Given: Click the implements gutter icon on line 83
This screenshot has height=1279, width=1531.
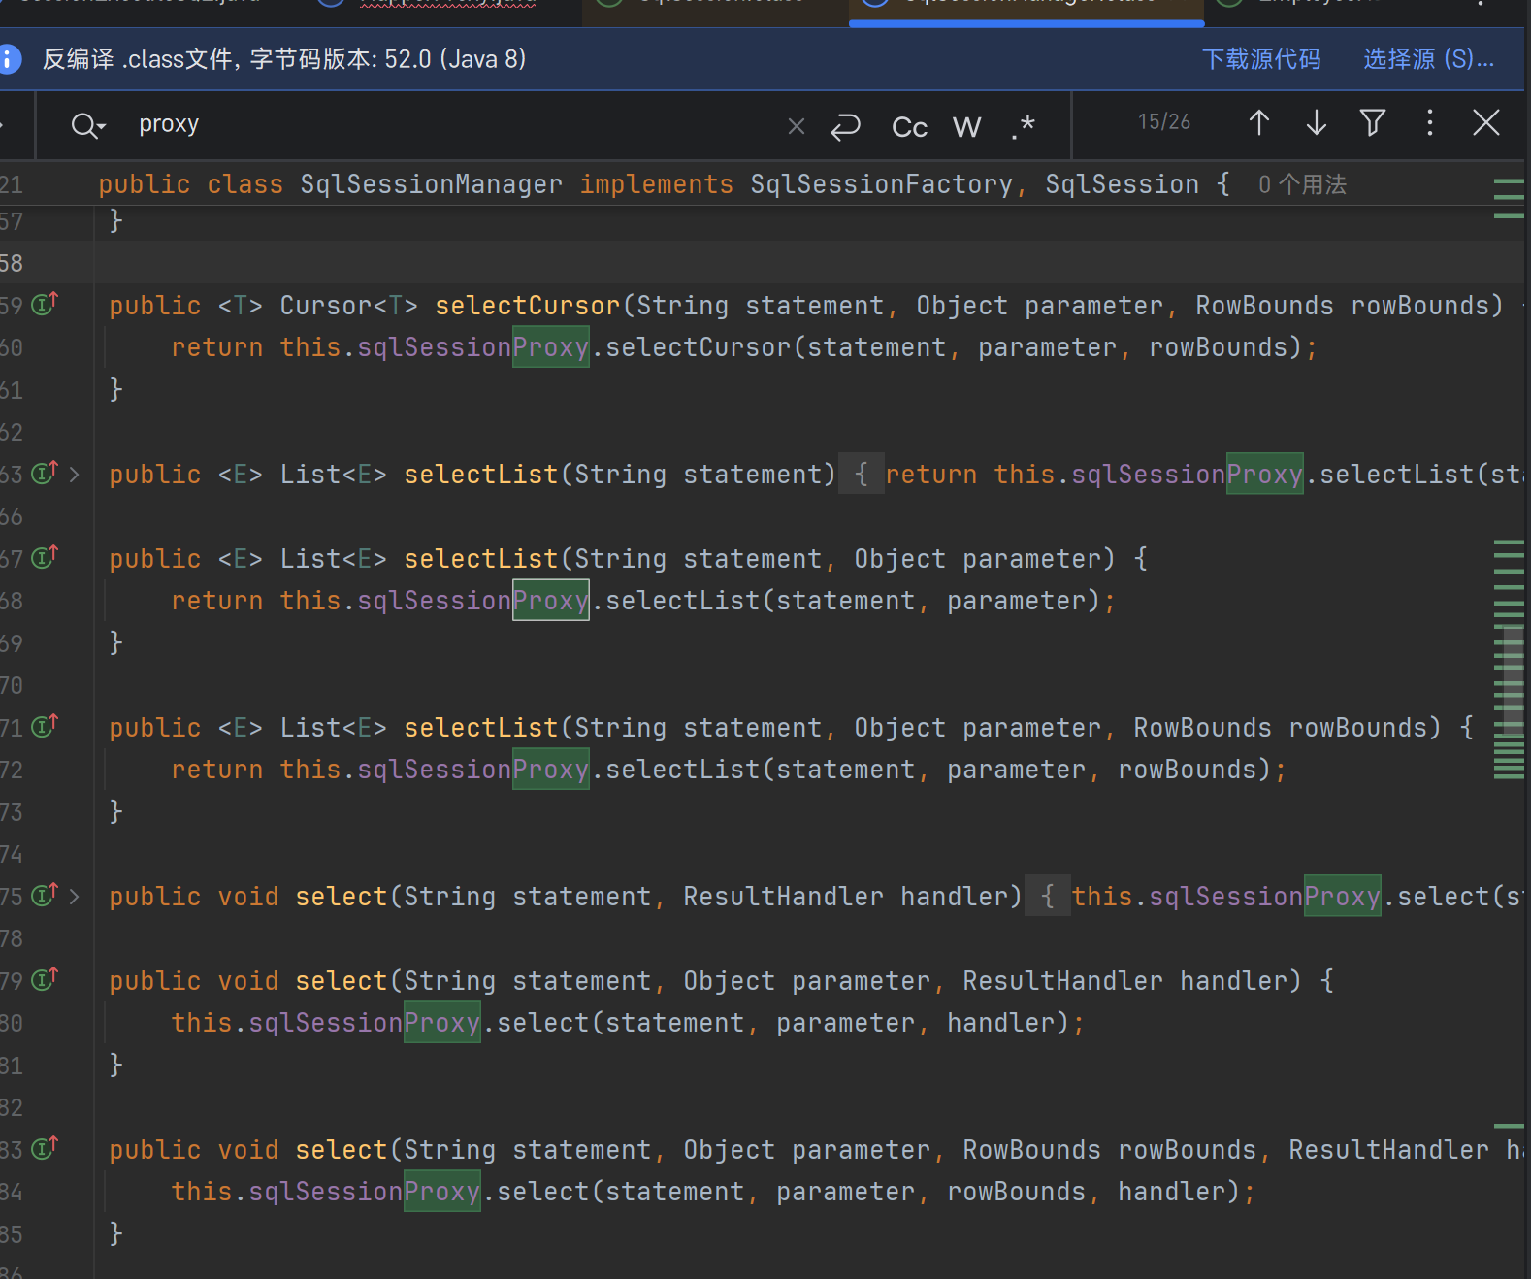Looking at the screenshot, I should (45, 1148).
